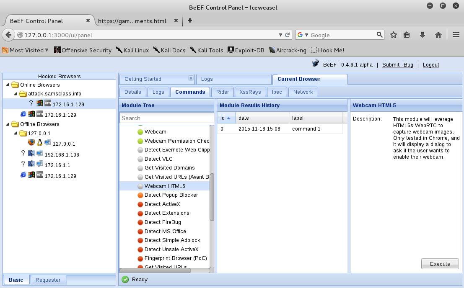This screenshot has width=464, height=288.
Task: Collapse attack.samsclass.info folder
Action: tap(16, 94)
